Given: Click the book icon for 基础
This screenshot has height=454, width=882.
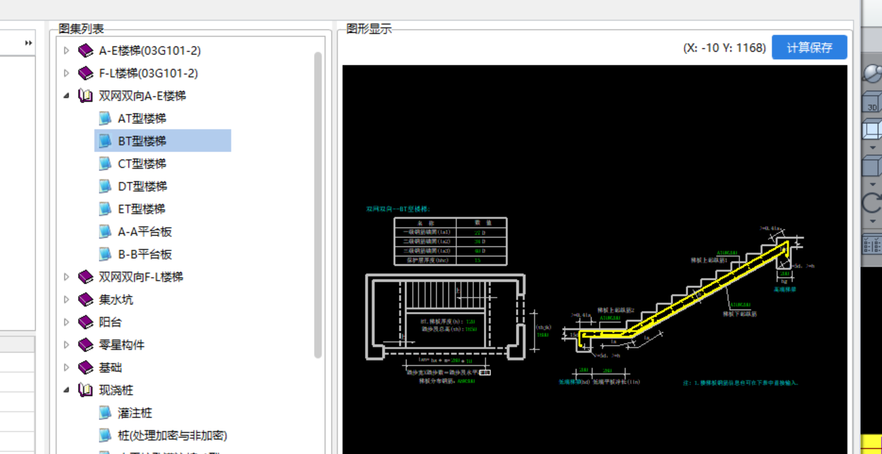Looking at the screenshot, I should (x=86, y=368).
